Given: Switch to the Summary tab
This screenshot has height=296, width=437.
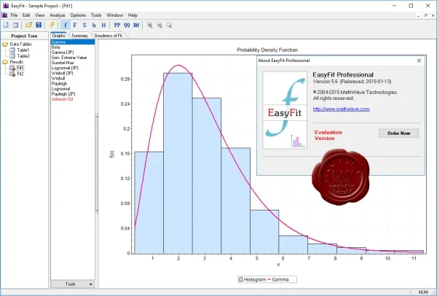Looking at the screenshot, I should [79, 36].
